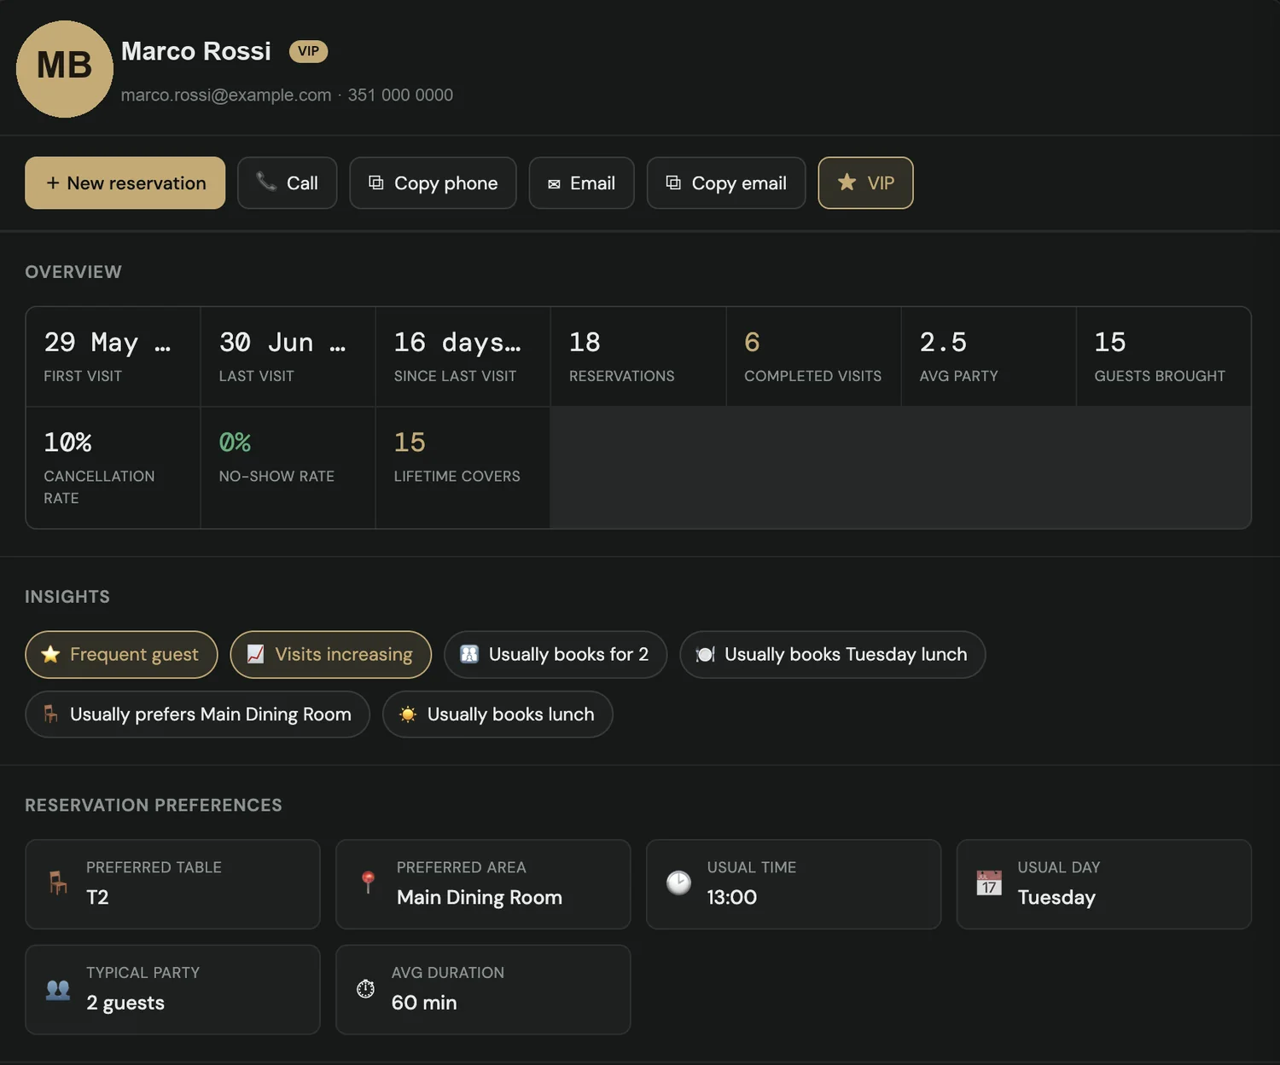
Task: Click stopwatch icon in Avg Duration card
Action: tap(365, 988)
